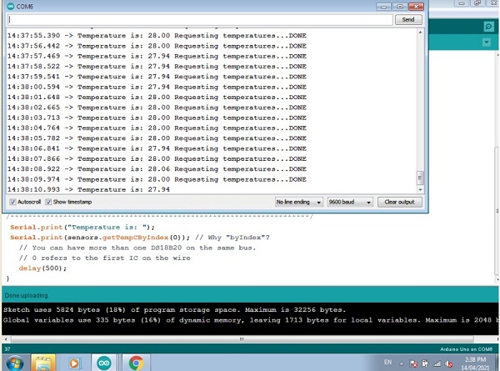This screenshot has height=371, width=500.
Task: Click the log line at 14:38:08.922
Action: (157, 168)
